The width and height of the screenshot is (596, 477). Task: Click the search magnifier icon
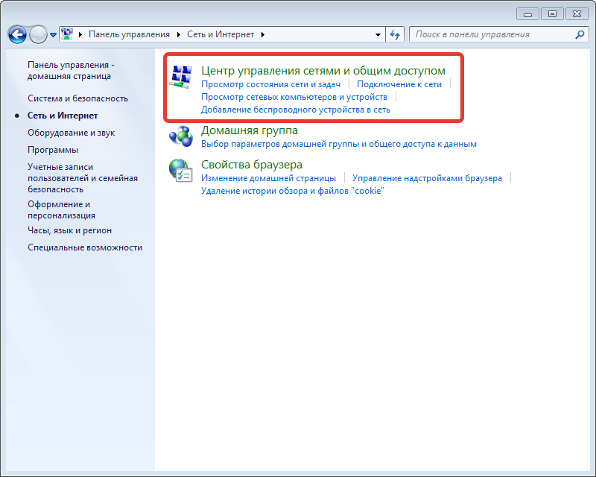click(580, 34)
